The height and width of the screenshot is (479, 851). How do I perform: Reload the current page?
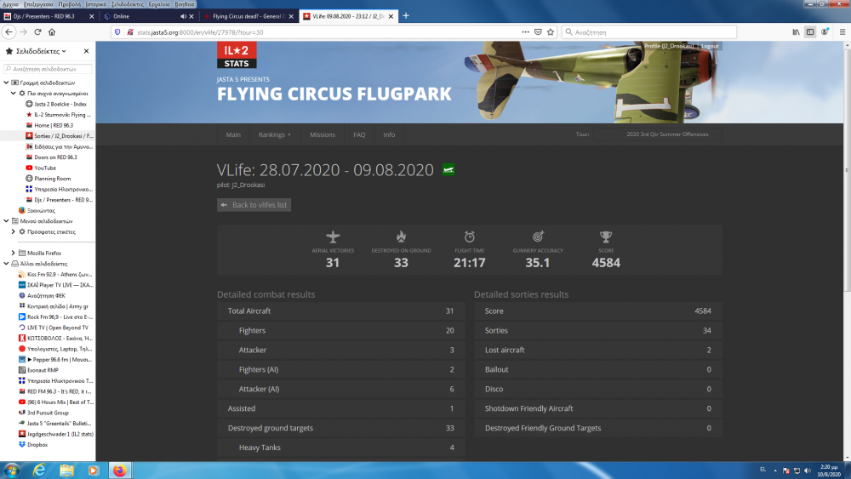coord(37,31)
